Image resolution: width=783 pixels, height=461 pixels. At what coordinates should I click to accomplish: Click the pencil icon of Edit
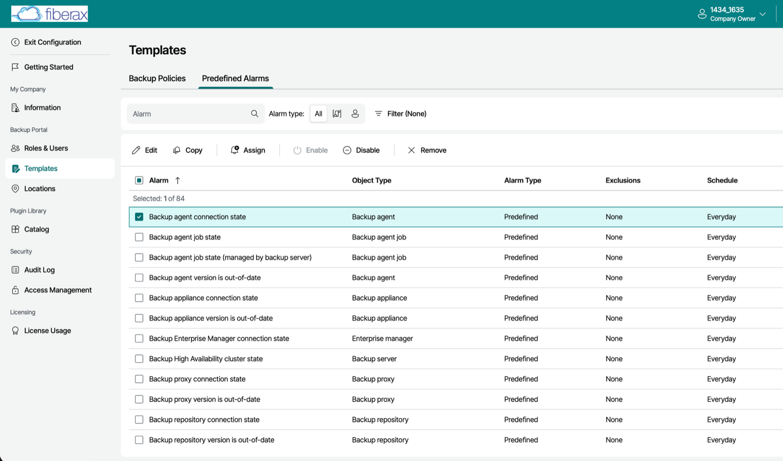136,150
